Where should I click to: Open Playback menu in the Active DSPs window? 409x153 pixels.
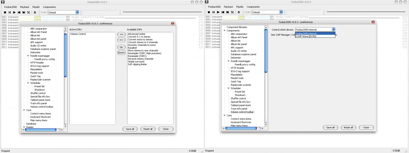click(25, 7)
